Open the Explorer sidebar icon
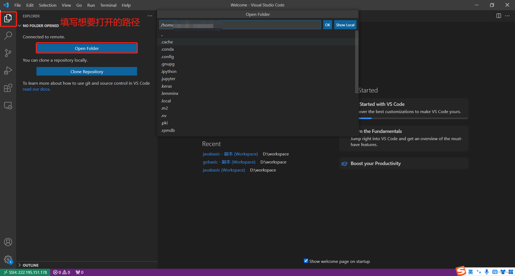Viewport: 515px width, 276px height. pyautogui.click(x=8, y=18)
